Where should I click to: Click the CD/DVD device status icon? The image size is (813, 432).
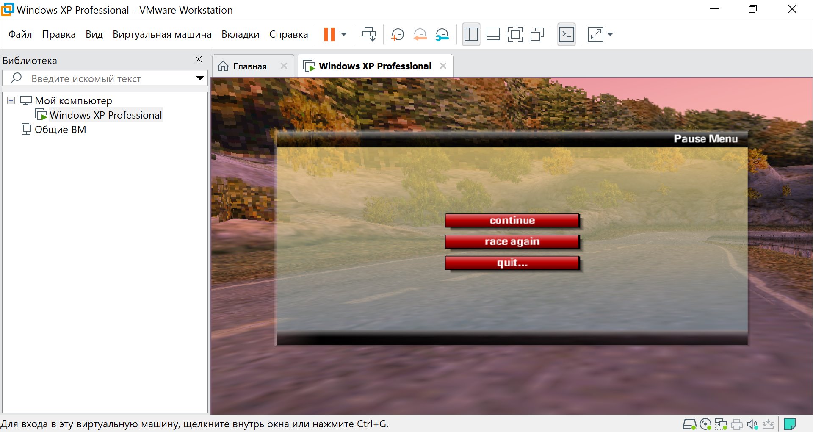coord(705,424)
